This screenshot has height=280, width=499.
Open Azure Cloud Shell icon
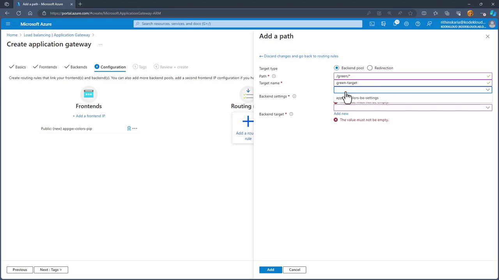[372, 24]
